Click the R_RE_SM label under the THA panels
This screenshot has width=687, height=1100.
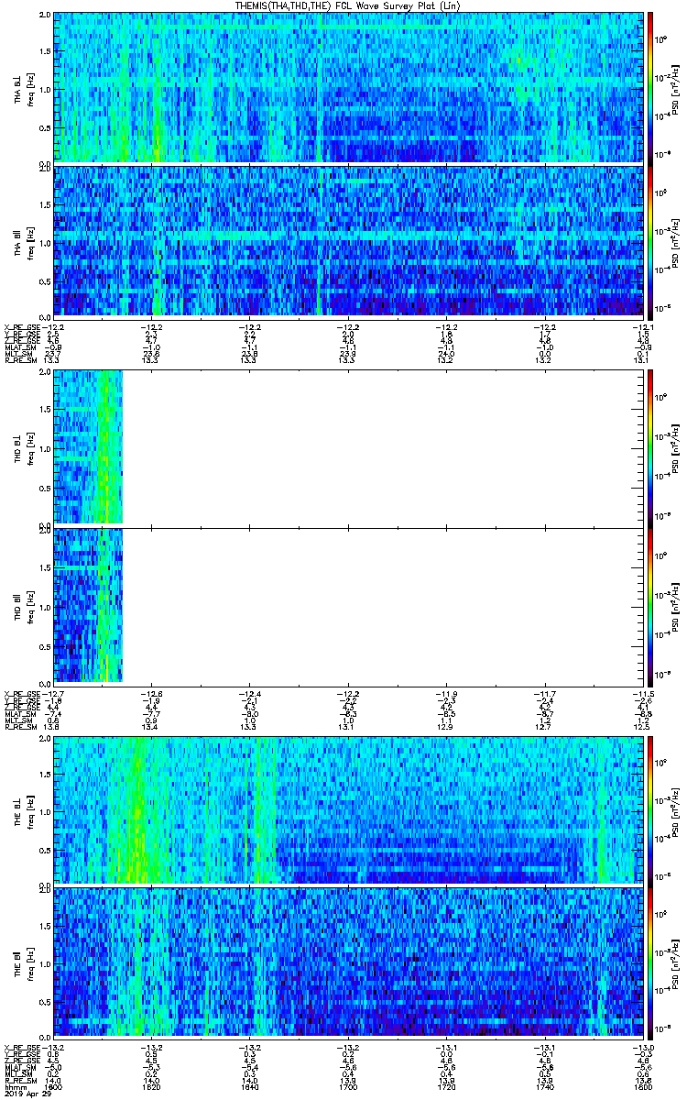[20, 360]
